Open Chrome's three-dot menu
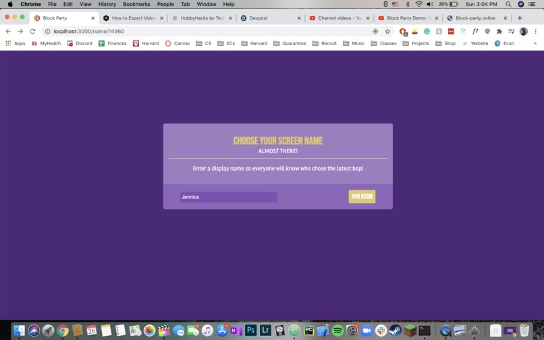The height and width of the screenshot is (340, 544). tap(536, 31)
